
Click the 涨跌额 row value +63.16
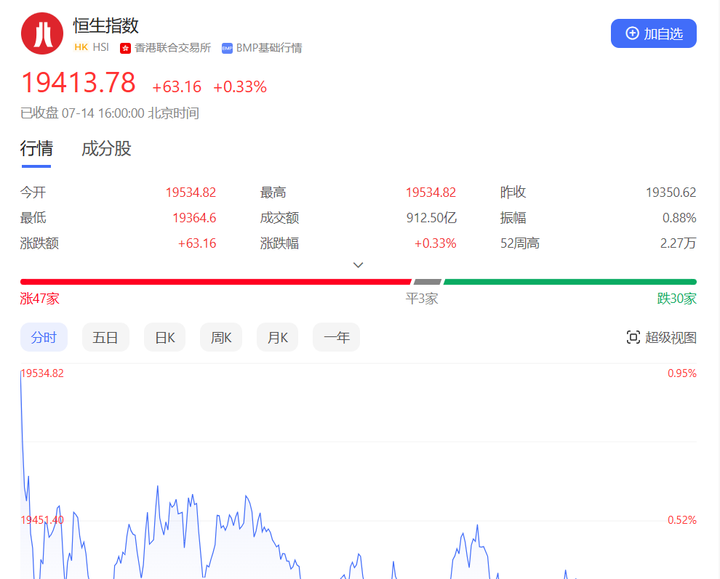197,243
